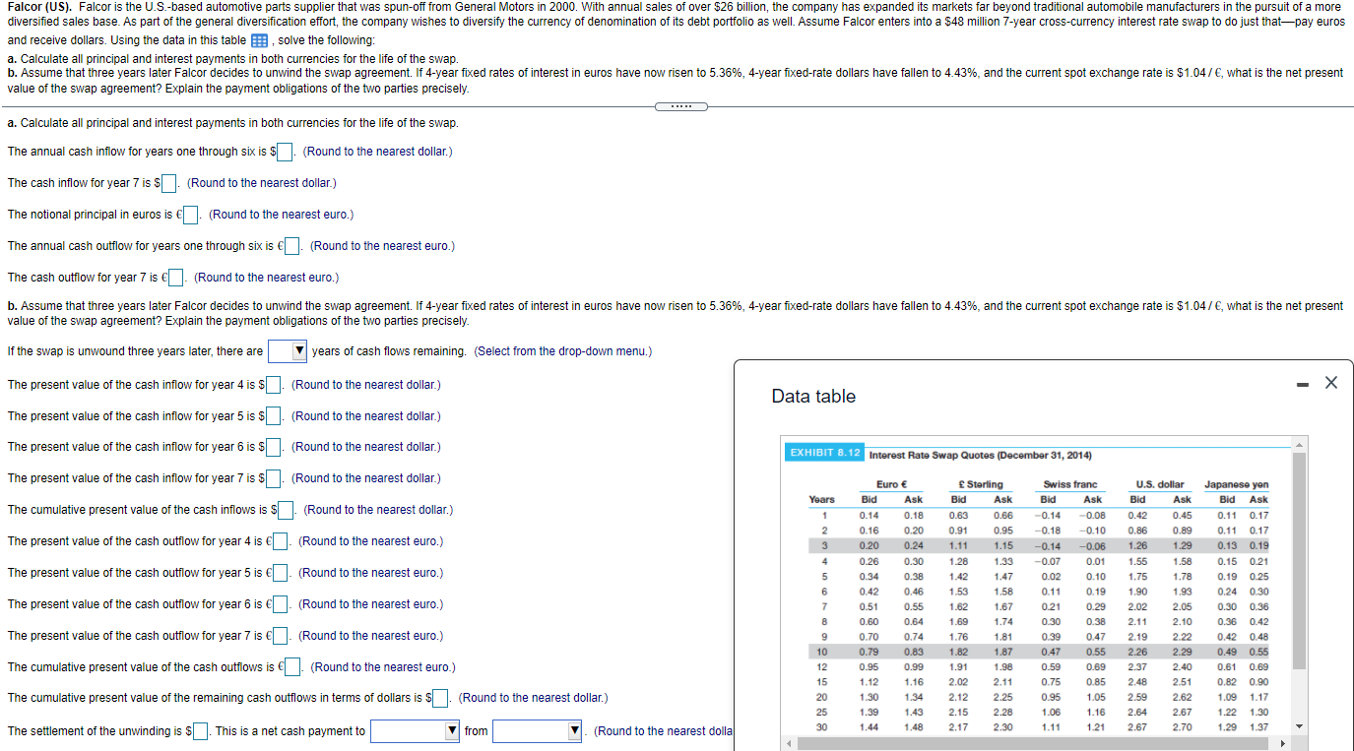Click the horizontal scroll left arrow in Data table
This screenshot has width=1354, height=751.
tap(789, 743)
